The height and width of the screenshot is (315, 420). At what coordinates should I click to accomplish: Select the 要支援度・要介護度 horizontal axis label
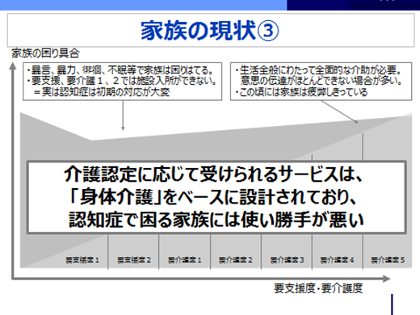click(318, 288)
